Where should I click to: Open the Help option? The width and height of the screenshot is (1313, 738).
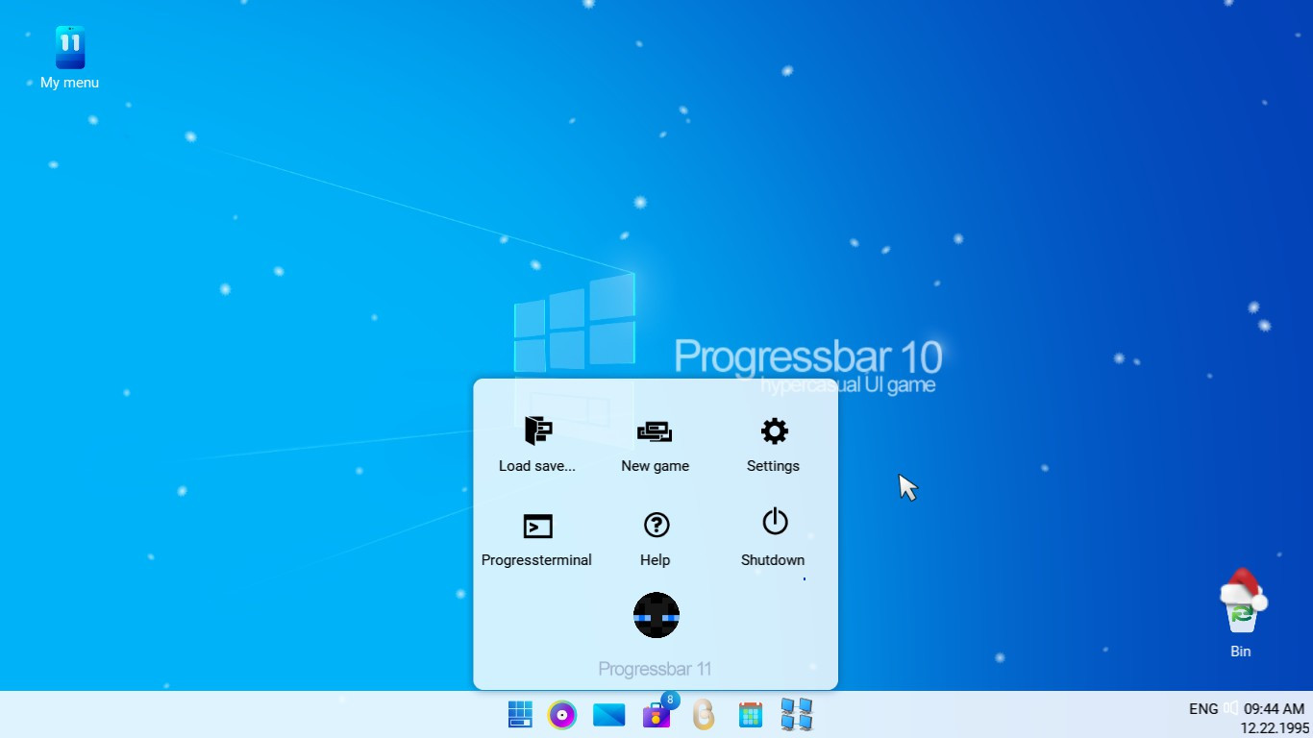point(655,538)
